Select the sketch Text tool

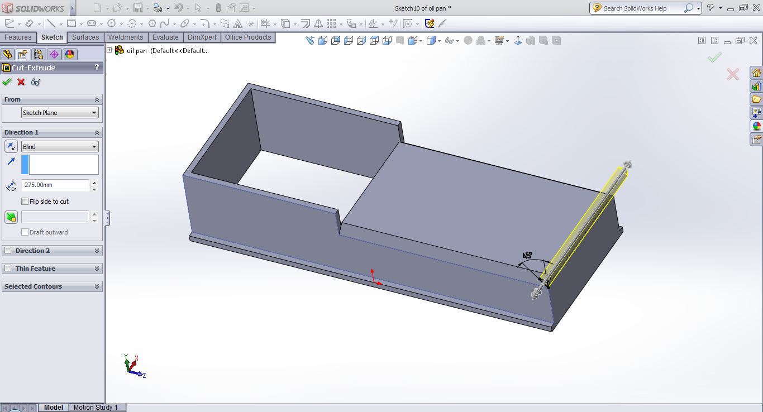pyautogui.click(x=238, y=23)
